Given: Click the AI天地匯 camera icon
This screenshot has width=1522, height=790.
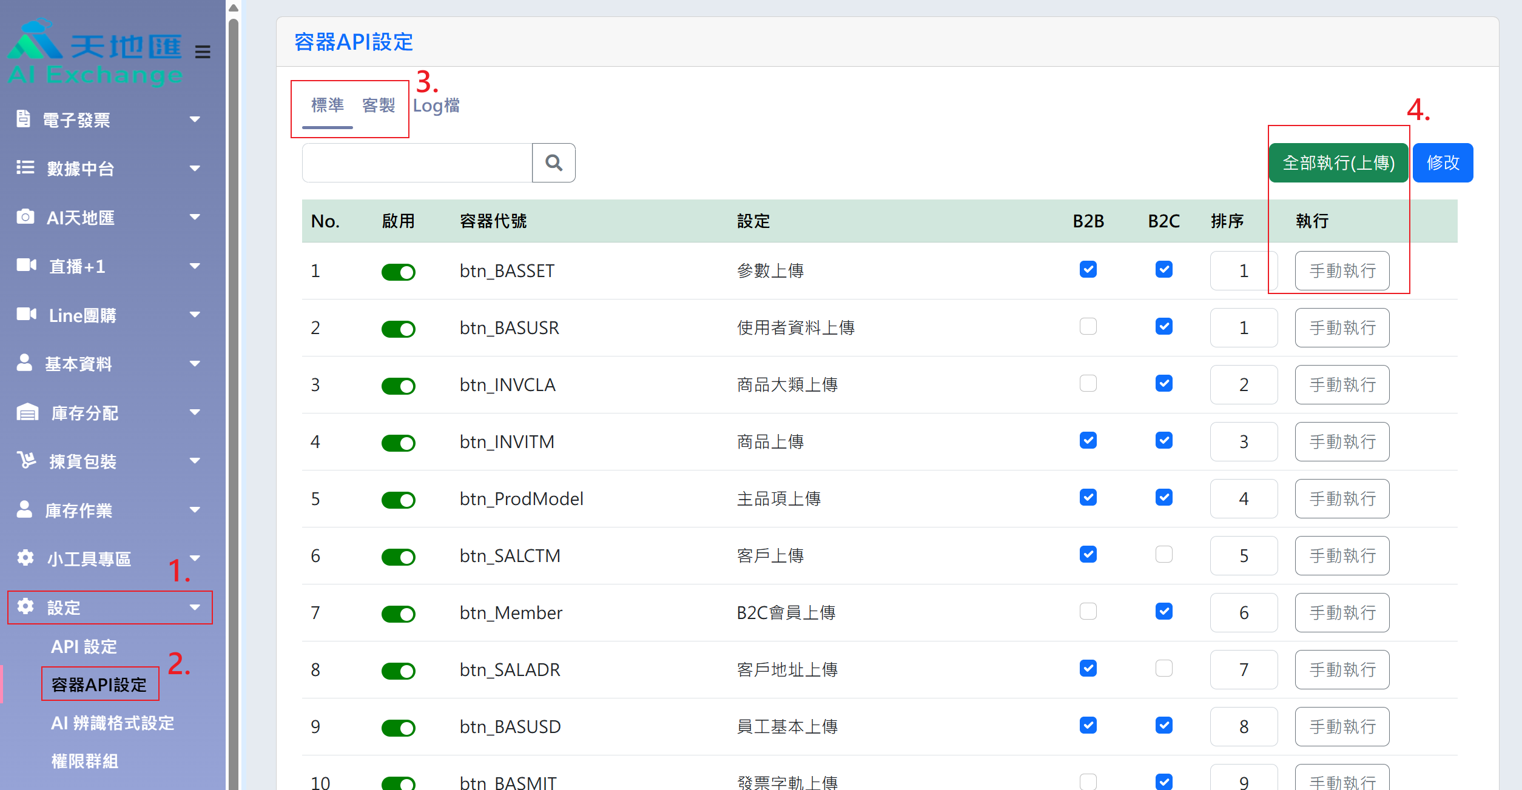Looking at the screenshot, I should click(x=25, y=216).
